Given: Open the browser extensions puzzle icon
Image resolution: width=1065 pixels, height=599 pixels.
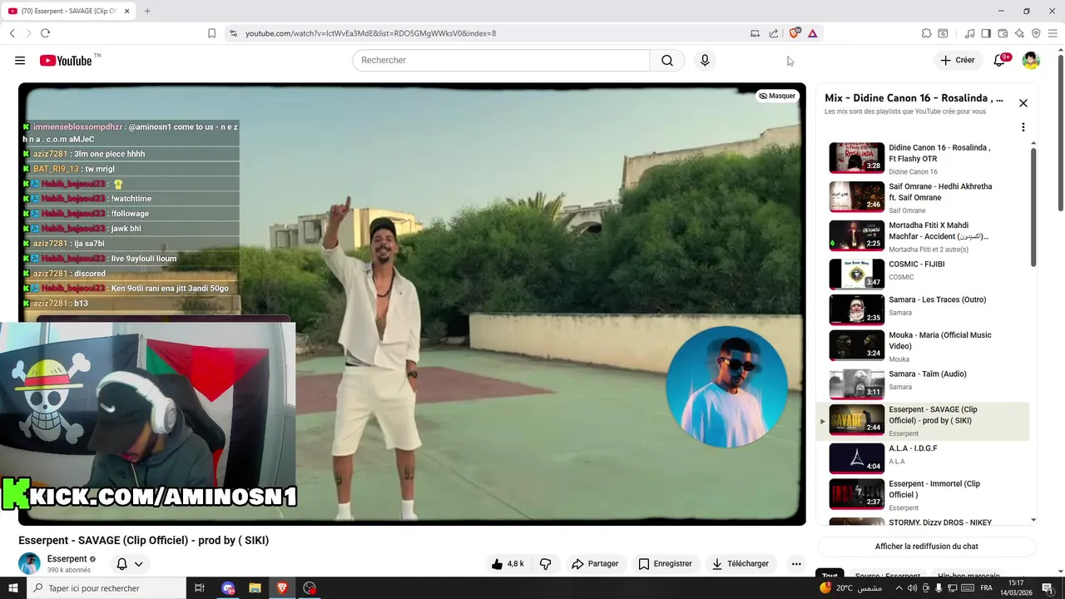Looking at the screenshot, I should [926, 33].
